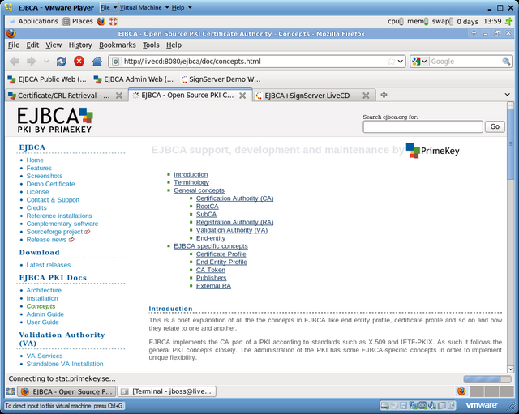Open the history dropdown next to forward arrow

(46, 62)
